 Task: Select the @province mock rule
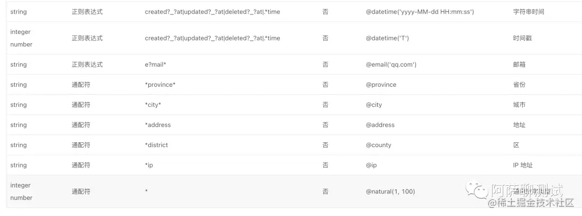[x=381, y=85]
